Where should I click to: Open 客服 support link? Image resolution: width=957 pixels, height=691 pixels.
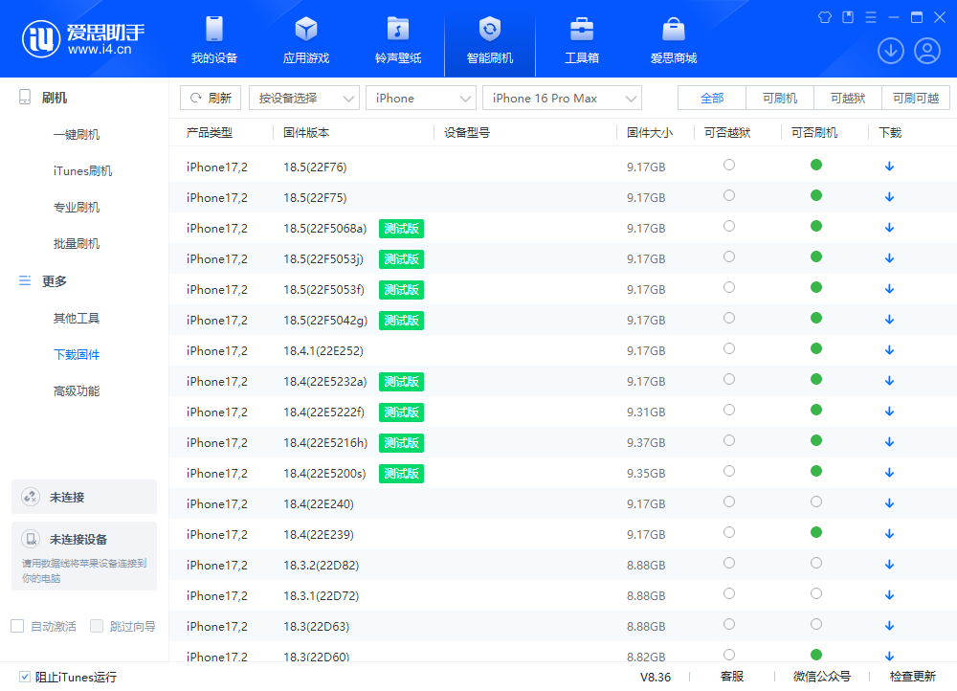click(732, 677)
